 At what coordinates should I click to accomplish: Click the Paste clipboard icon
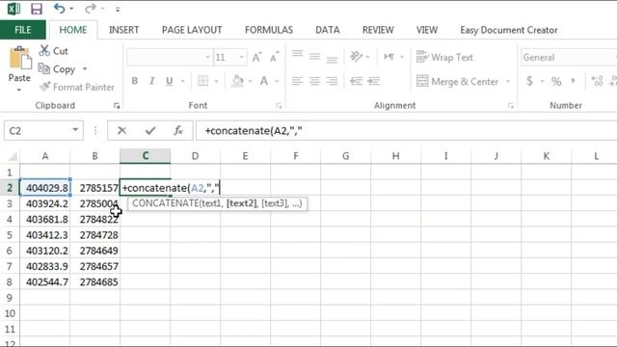click(19, 58)
